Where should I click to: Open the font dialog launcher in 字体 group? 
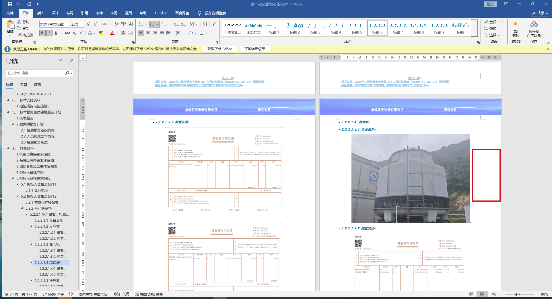(x=133, y=42)
